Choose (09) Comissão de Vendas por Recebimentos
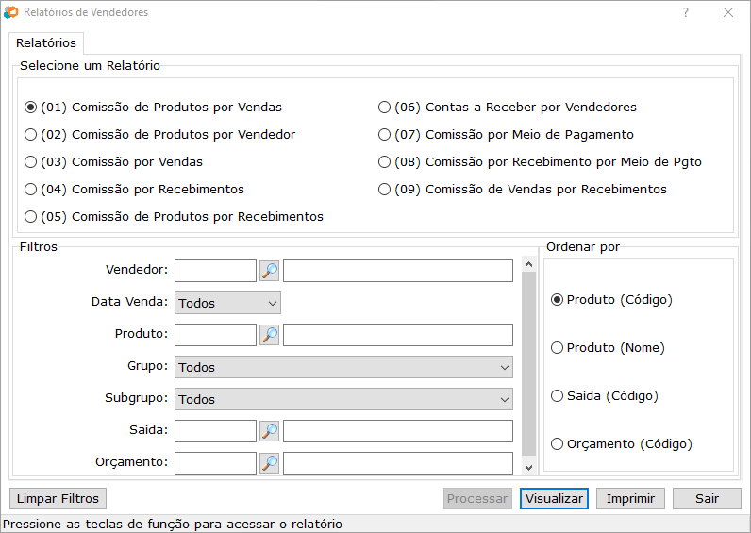 pos(523,190)
